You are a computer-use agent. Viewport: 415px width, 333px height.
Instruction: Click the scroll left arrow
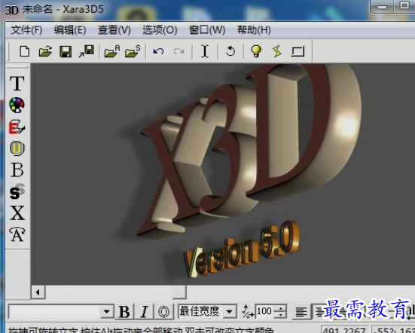coord(38,292)
